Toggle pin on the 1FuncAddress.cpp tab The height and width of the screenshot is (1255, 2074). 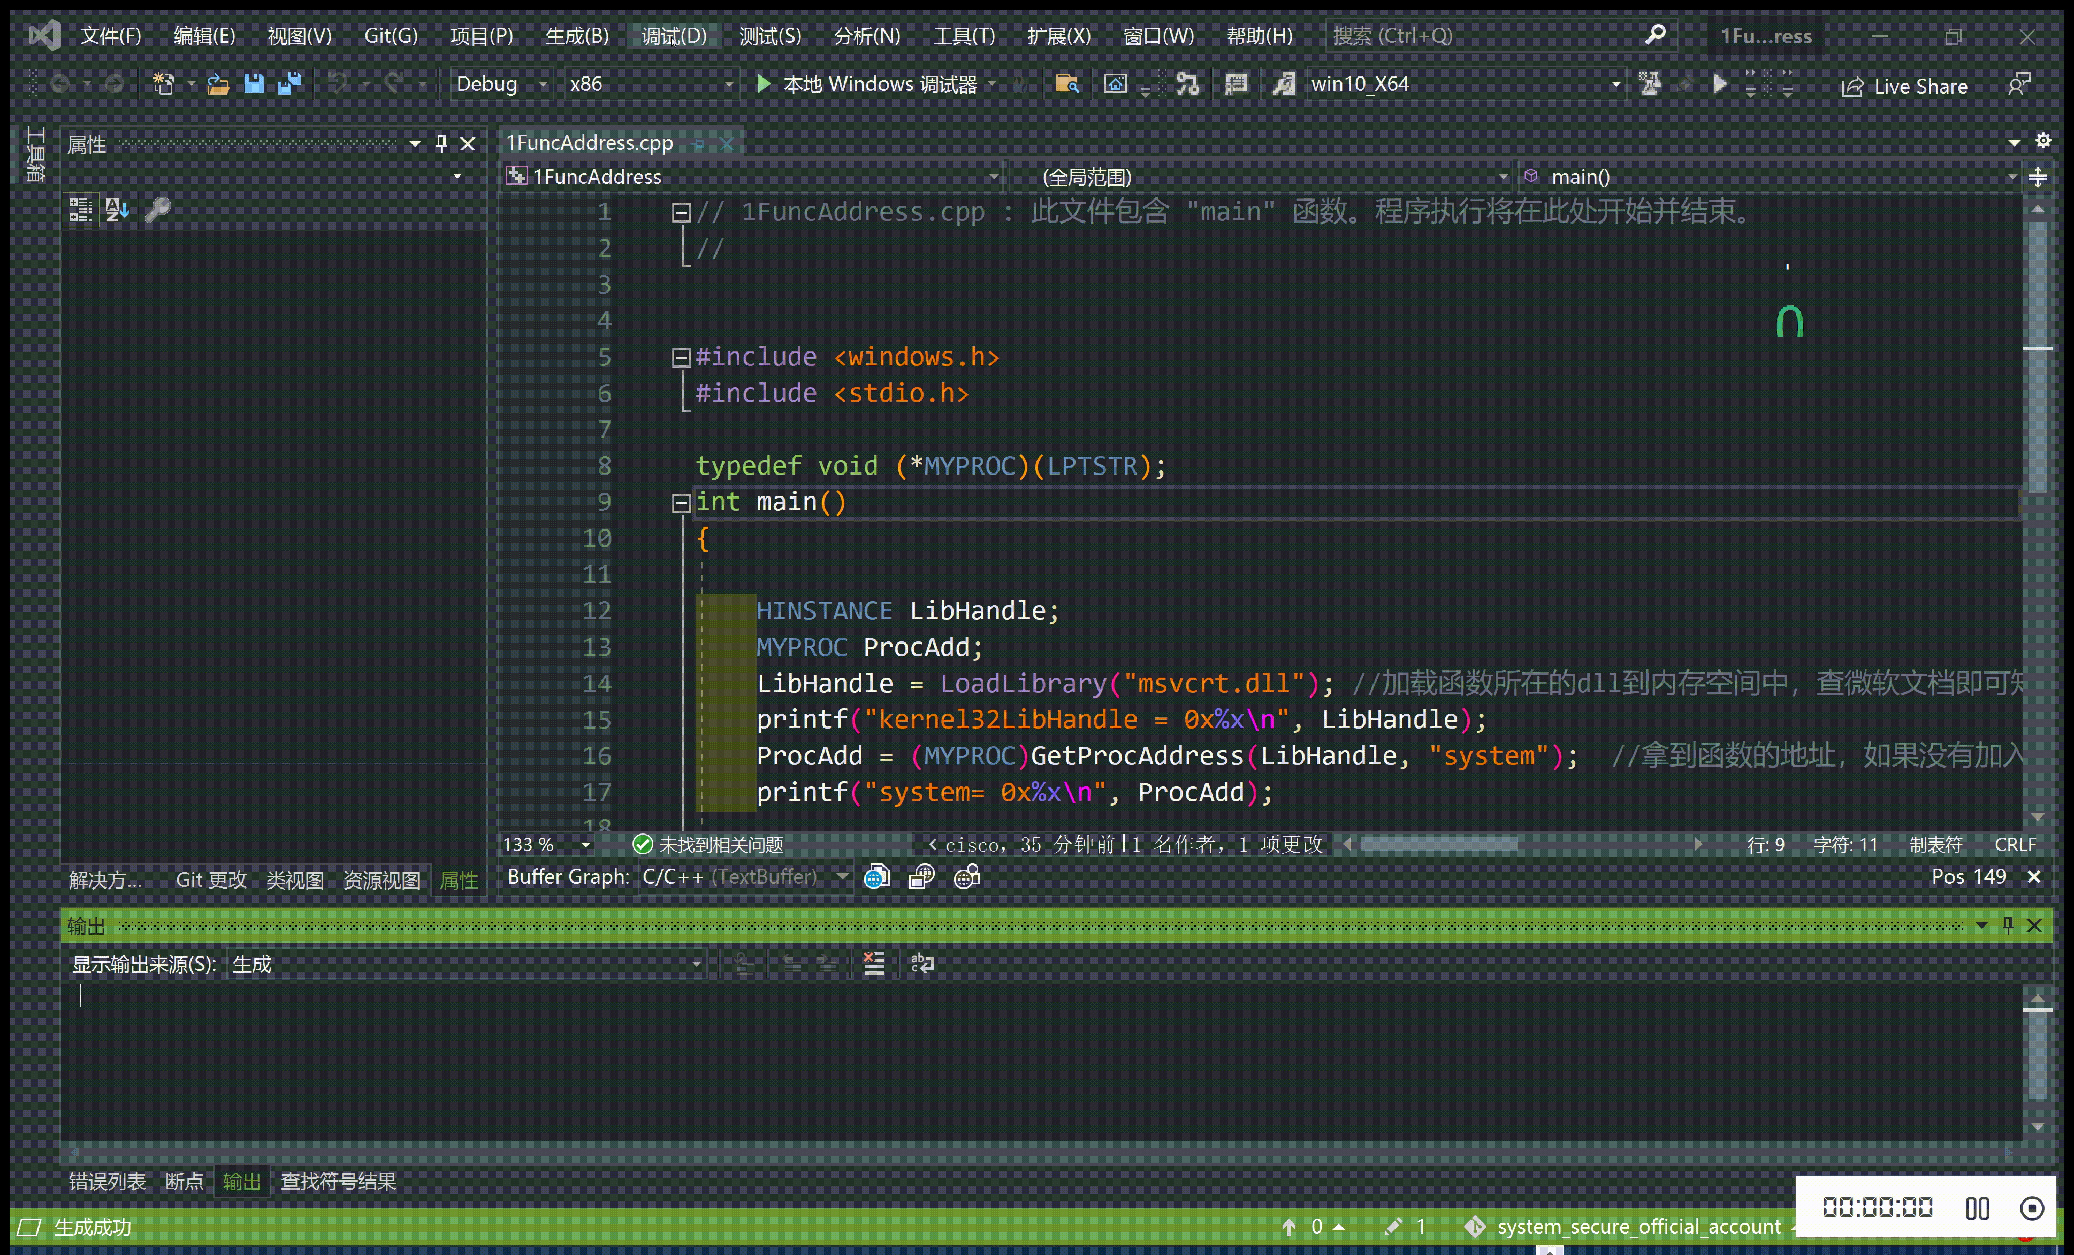(697, 144)
